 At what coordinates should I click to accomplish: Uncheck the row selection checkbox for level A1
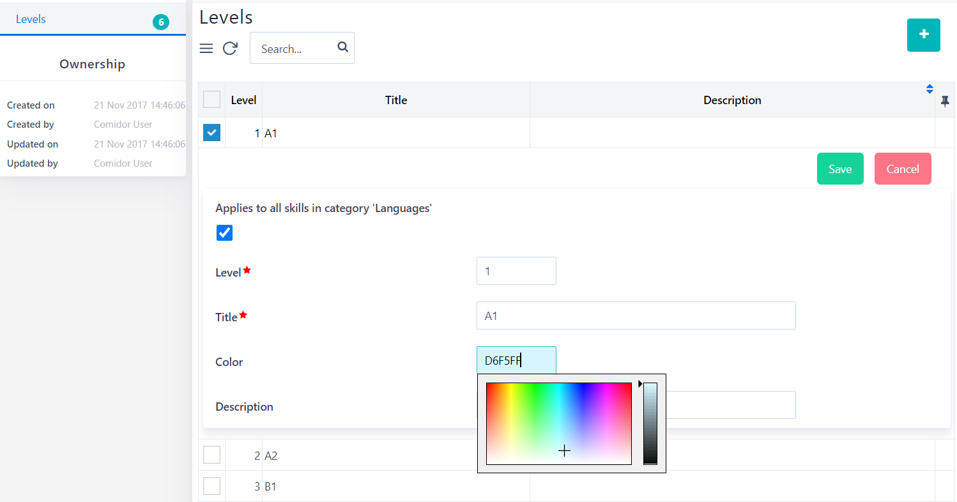click(211, 132)
